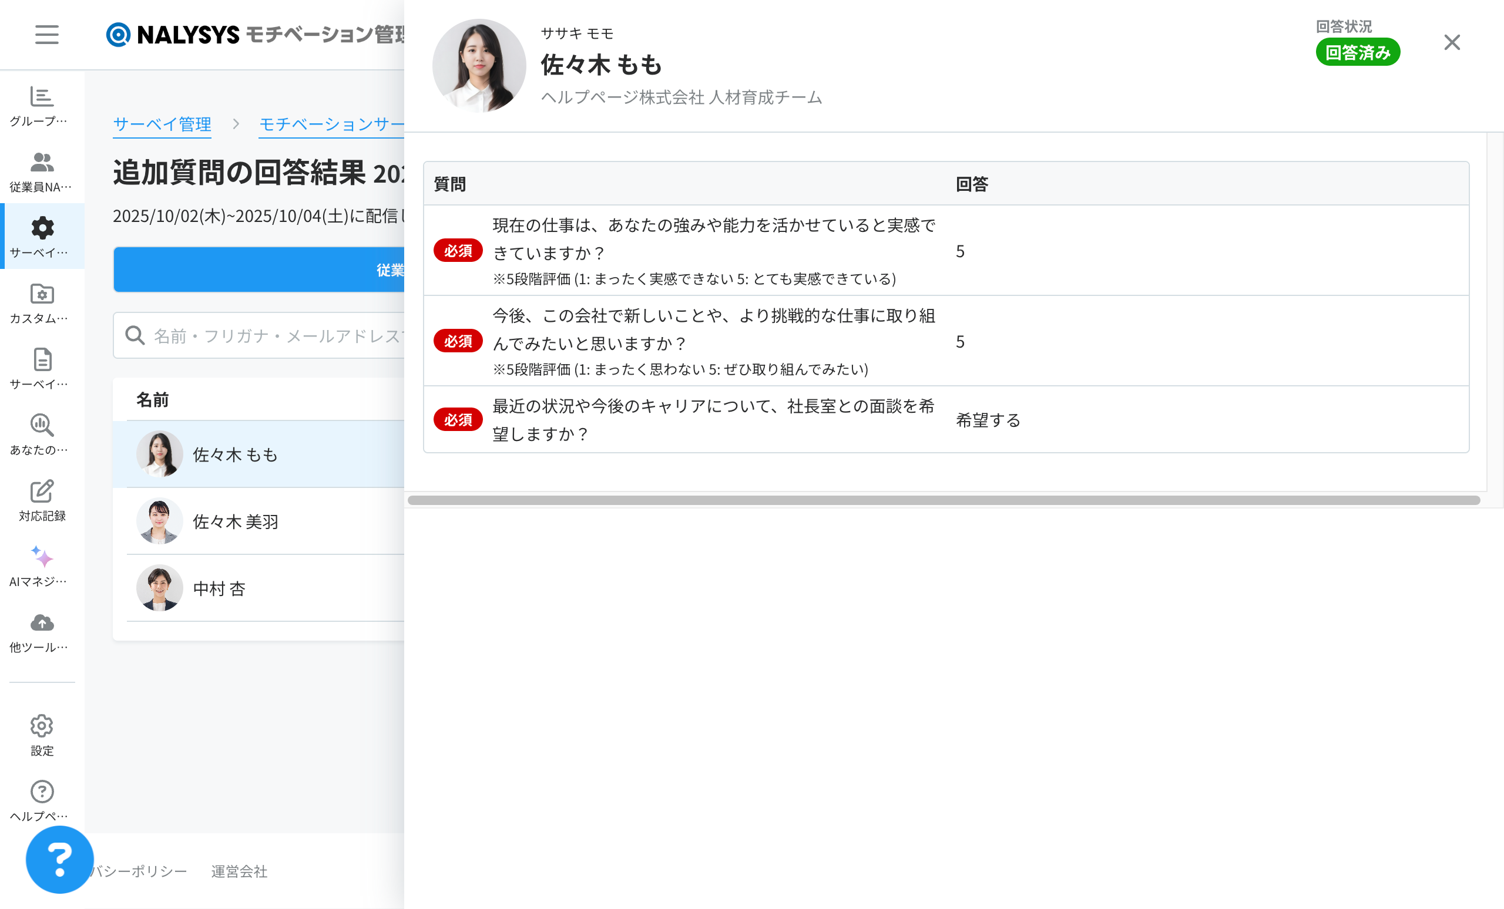Click the モチベーションサー breadcrumb link
Image resolution: width=1504 pixels, height=909 pixels.
click(x=331, y=124)
